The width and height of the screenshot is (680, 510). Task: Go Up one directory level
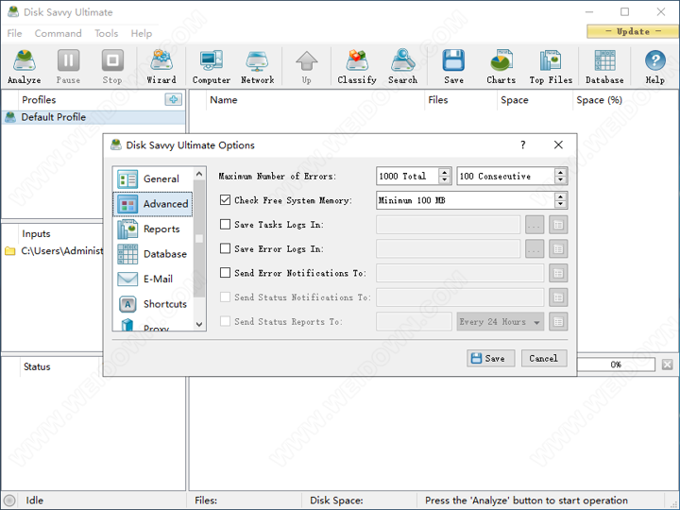(x=307, y=66)
